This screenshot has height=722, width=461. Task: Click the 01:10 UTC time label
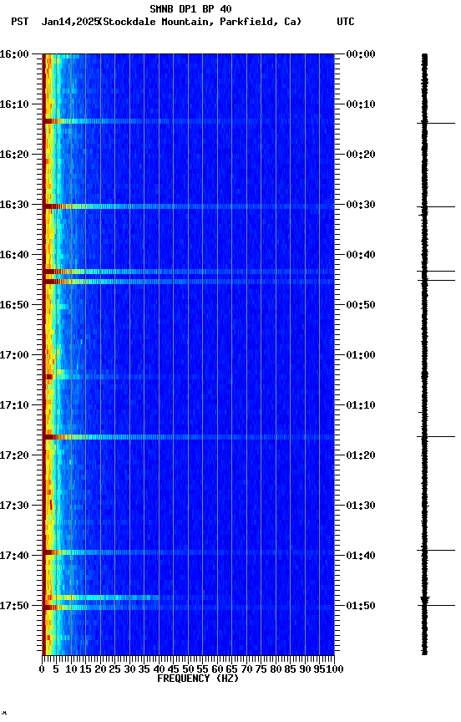coord(361,405)
